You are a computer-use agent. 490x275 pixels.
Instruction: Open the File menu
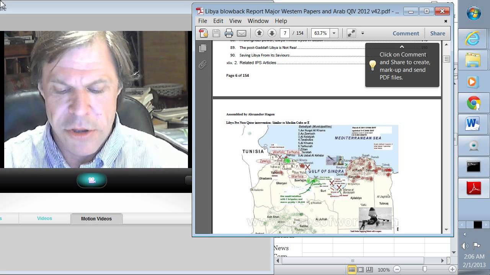pyautogui.click(x=203, y=21)
